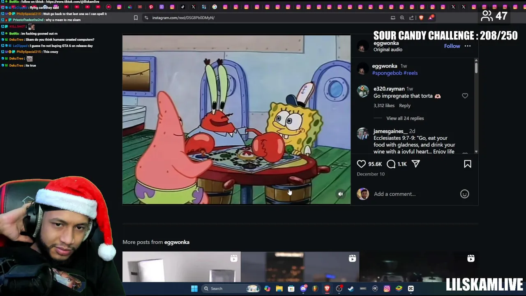Switch to the TikTok browser tab
526x296 pixels.
coord(182,7)
